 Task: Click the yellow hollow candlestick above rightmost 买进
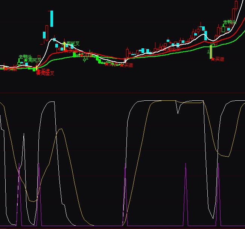click(211, 51)
